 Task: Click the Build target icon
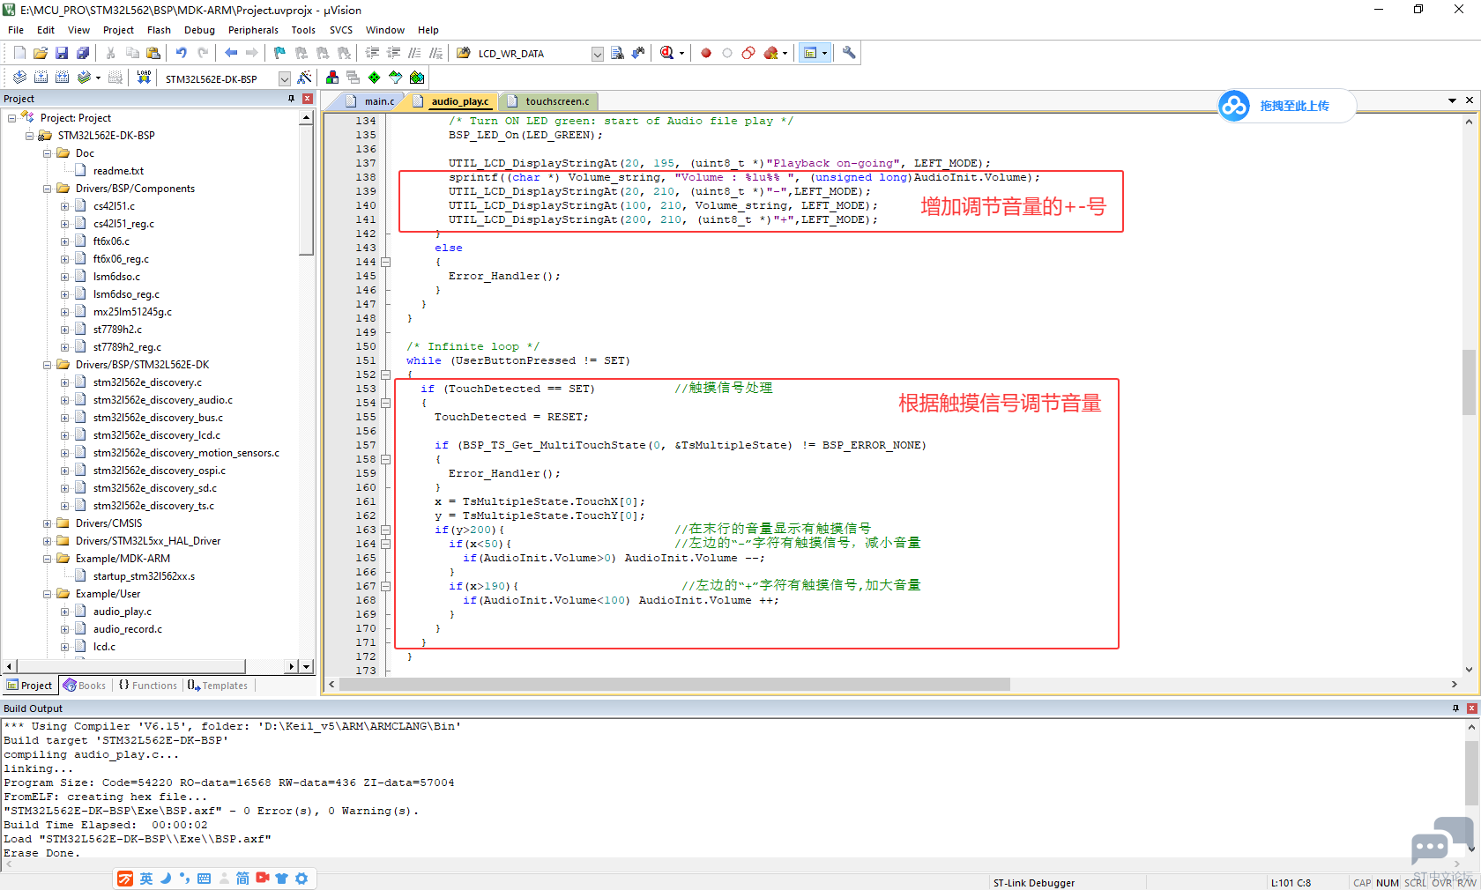coord(41,78)
